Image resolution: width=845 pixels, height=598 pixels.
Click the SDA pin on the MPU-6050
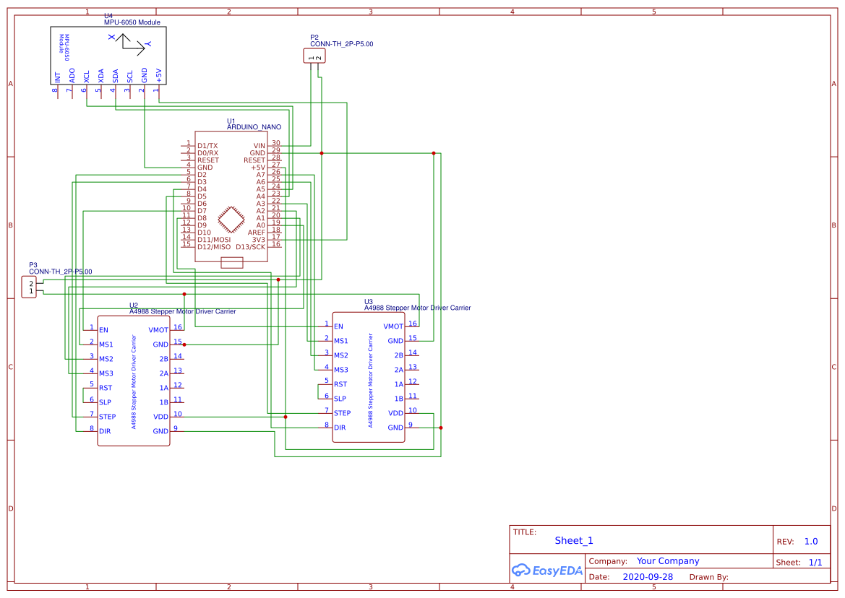[115, 74]
